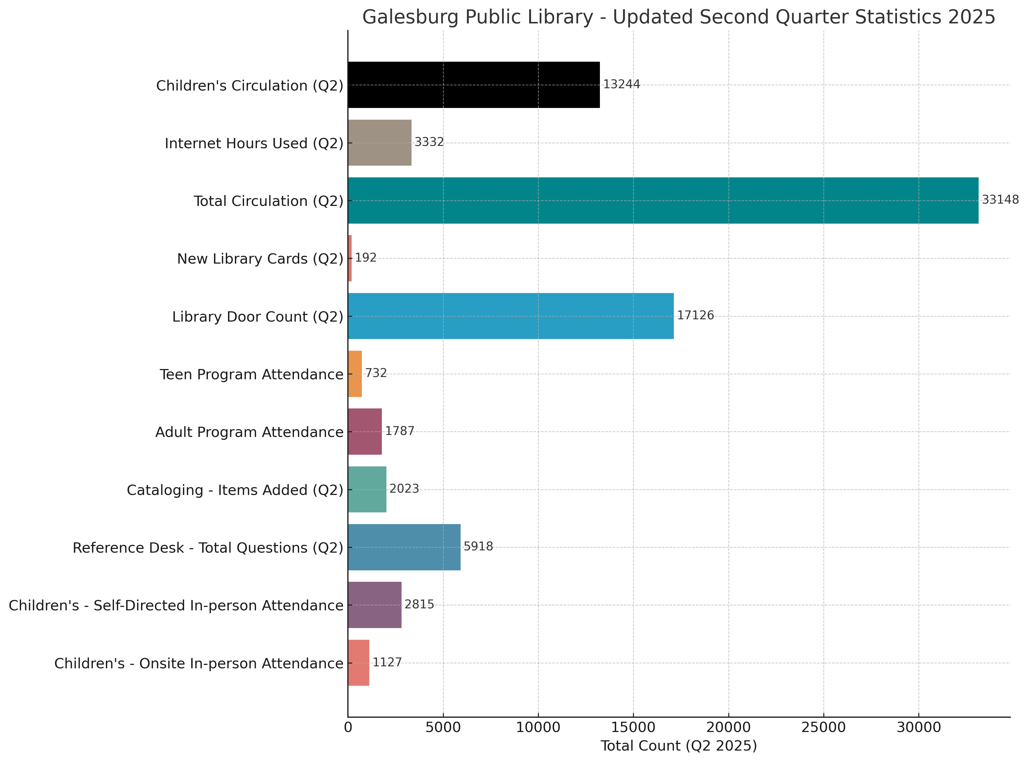
Task: Click the chart title text
Action: click(679, 17)
